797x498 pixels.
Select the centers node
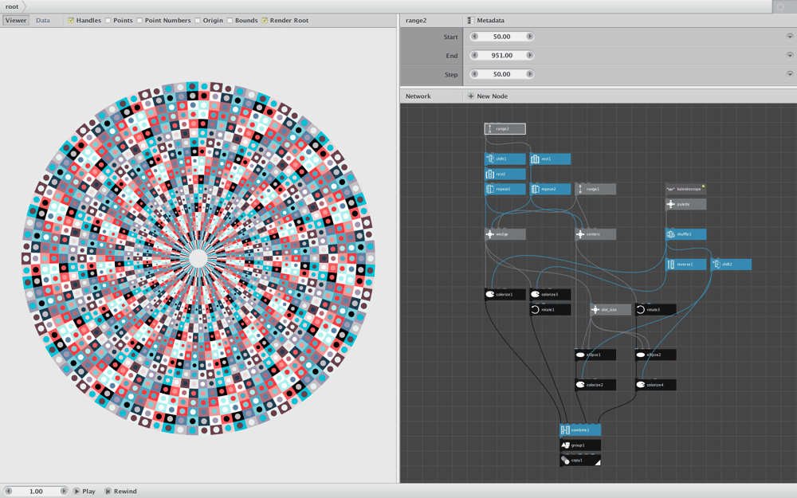point(595,234)
